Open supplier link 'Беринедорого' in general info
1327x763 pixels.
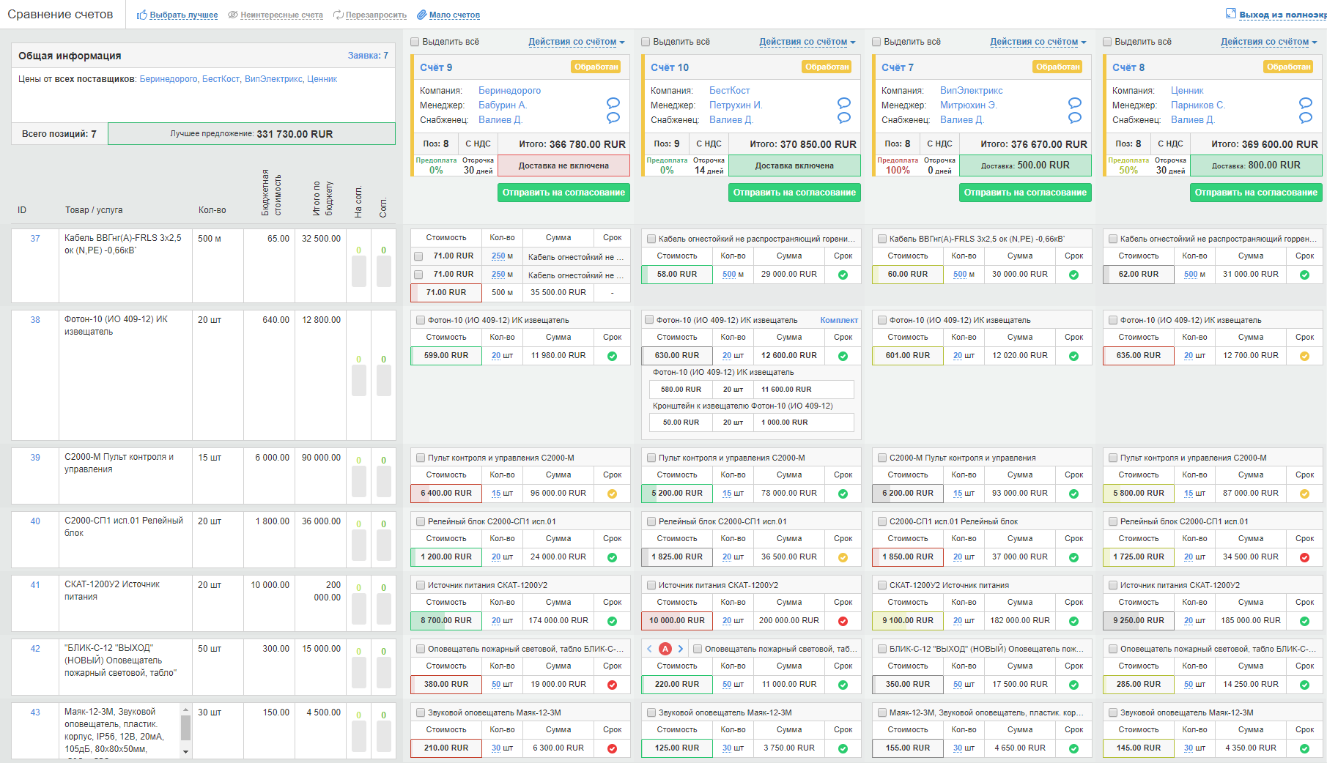pos(169,79)
